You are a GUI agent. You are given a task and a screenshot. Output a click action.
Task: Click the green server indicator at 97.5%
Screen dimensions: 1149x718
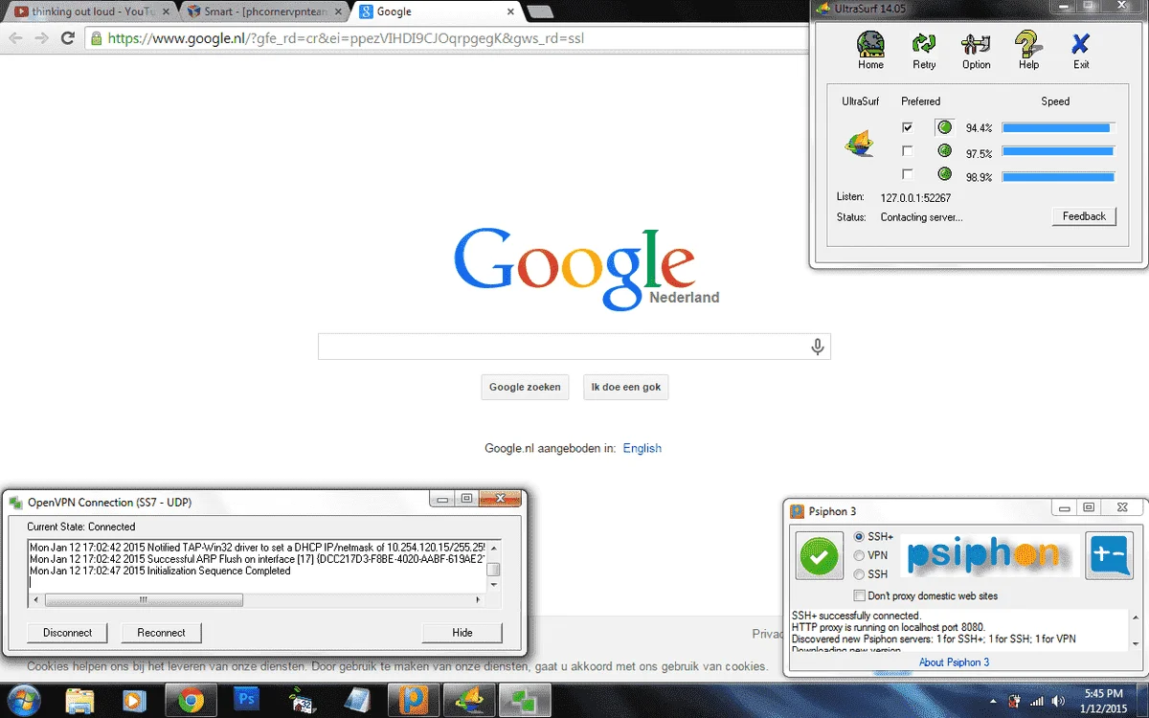pyautogui.click(x=945, y=151)
